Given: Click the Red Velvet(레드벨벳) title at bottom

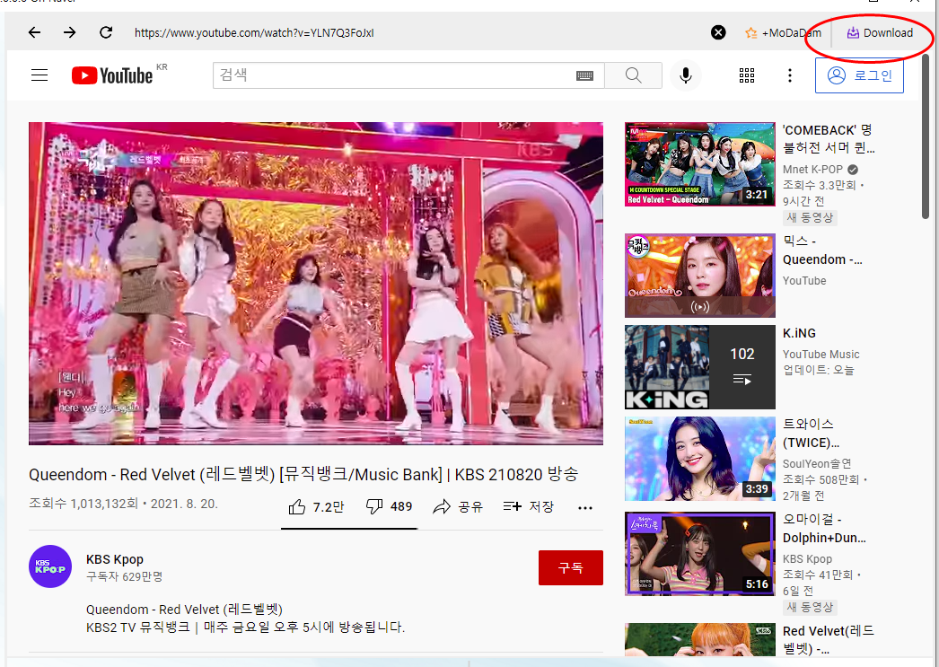Looking at the screenshot, I should (x=829, y=639).
